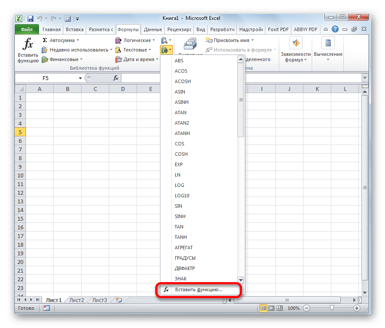Click the zoom slider handle
The height and width of the screenshot is (328, 385).
coord(332,308)
